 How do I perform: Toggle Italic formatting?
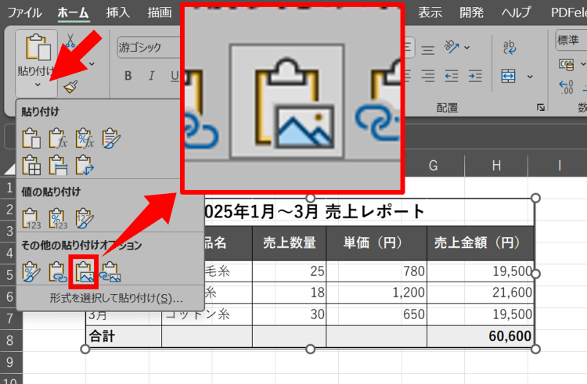[x=151, y=76]
